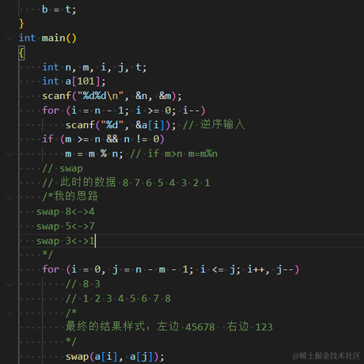Click the scanf("%d", &a[i]); statement
Screen dimensions: 364x364
(x=120, y=125)
